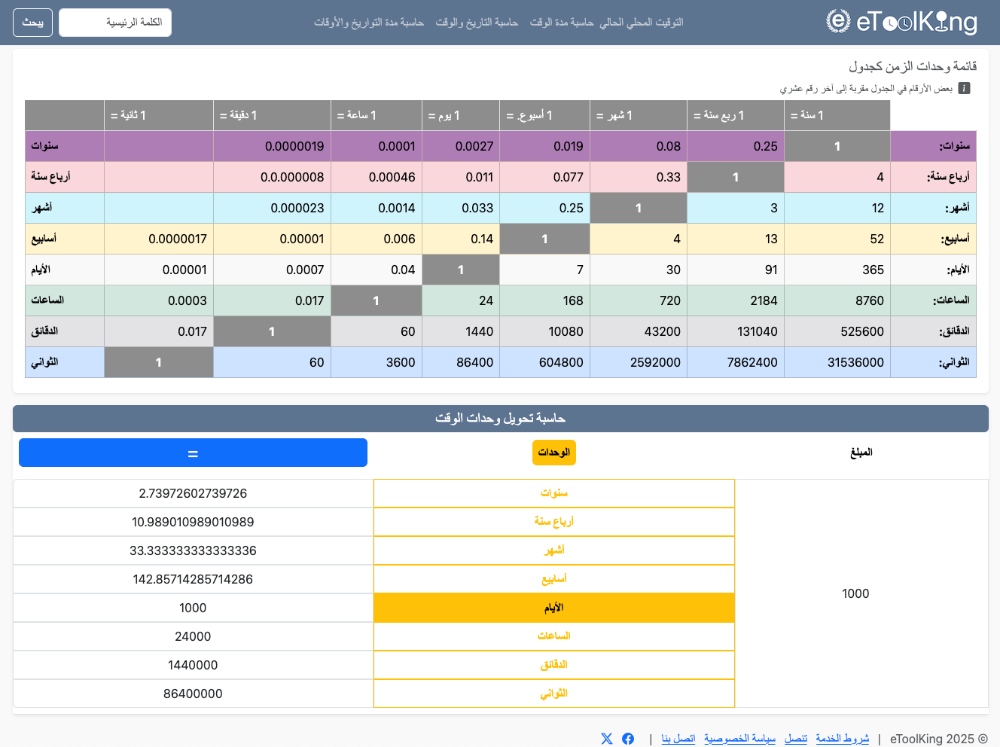This screenshot has width=1000, height=747.
Task: Open the Facebook icon in footer
Action: coord(628,739)
